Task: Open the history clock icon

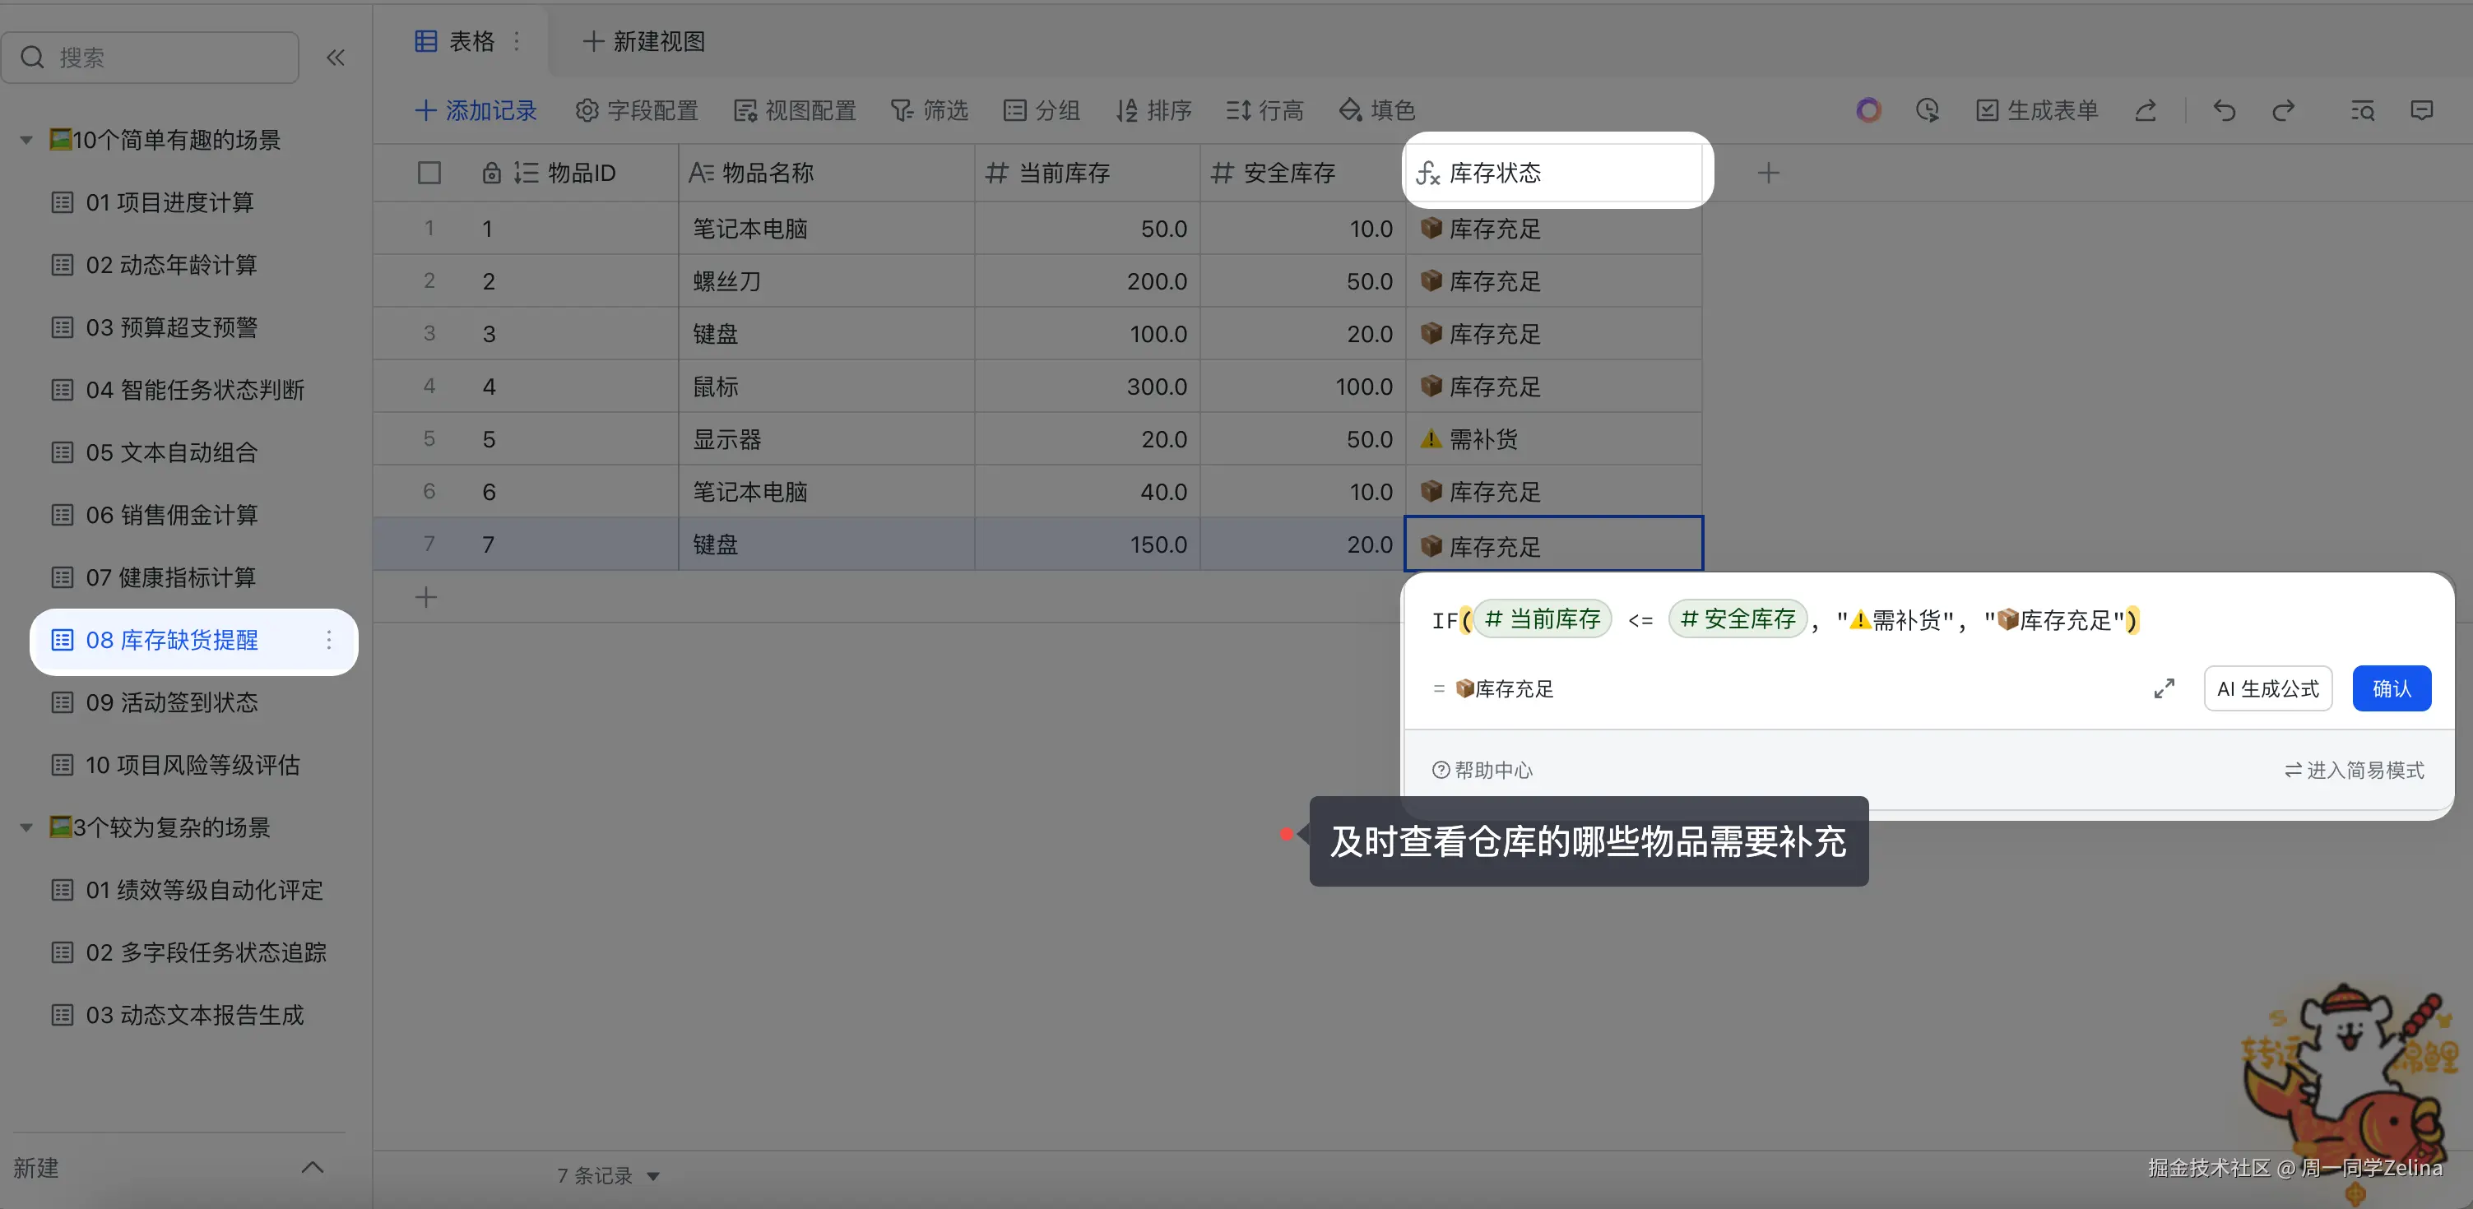Action: [1927, 110]
